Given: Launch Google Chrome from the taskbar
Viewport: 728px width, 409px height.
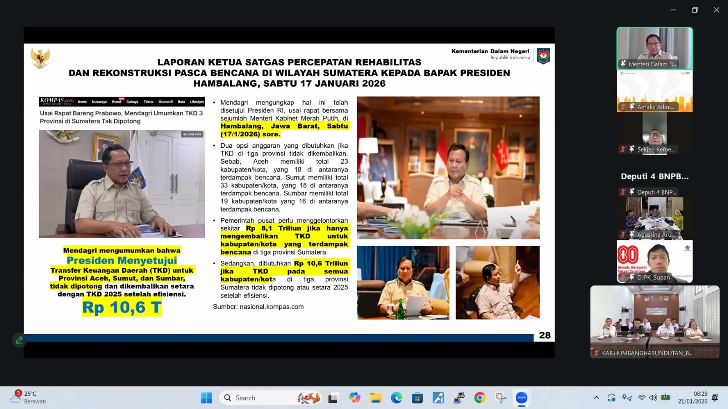Looking at the screenshot, I should tap(480, 398).
